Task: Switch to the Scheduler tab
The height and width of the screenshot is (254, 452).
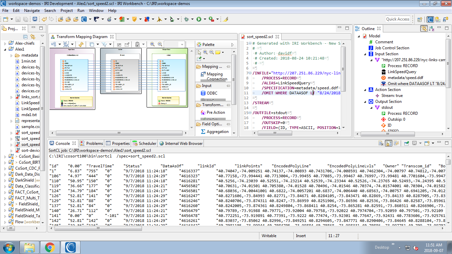Action: [144, 143]
